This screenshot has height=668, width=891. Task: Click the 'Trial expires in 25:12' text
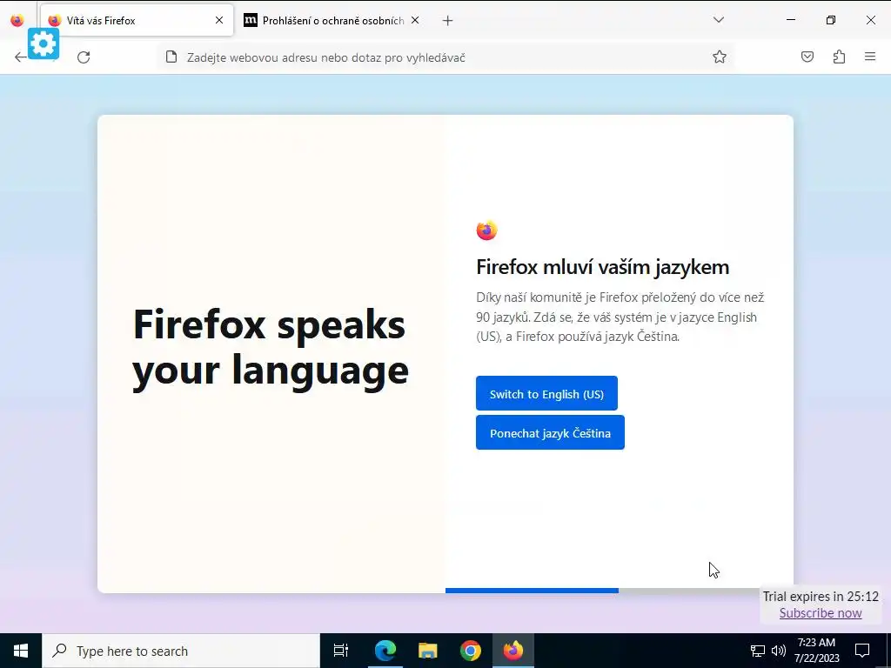(821, 597)
